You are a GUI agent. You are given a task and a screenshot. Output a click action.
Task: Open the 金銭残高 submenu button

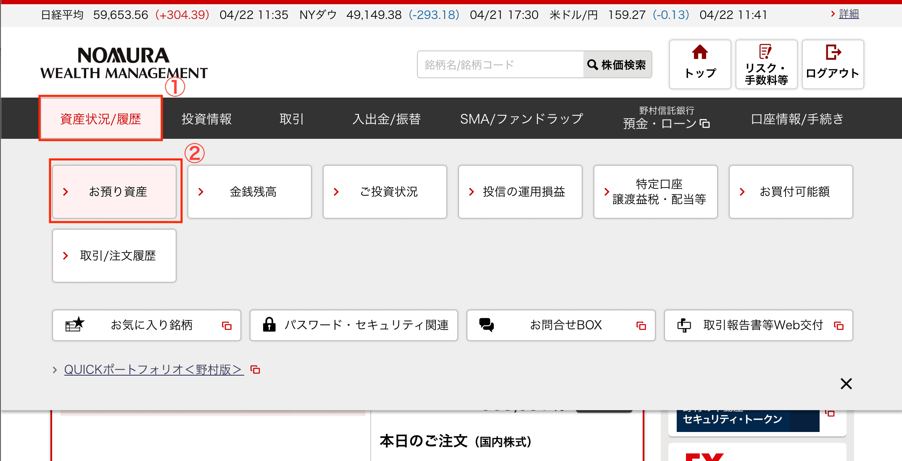pyautogui.click(x=250, y=192)
